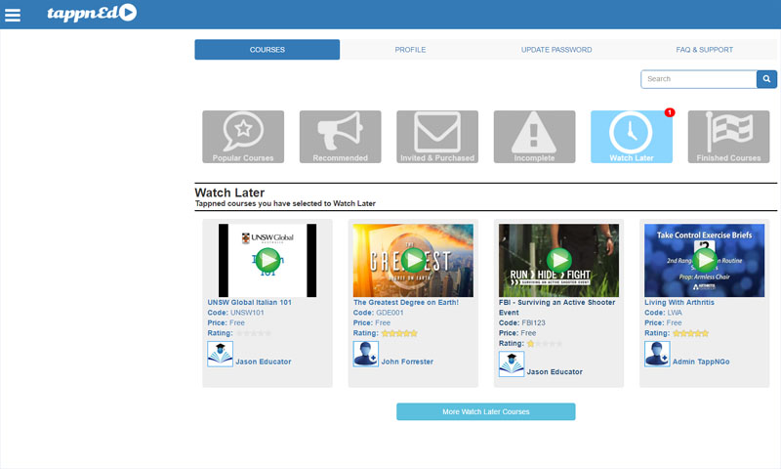Click the Living With Arthritis thumbnail

(704, 260)
